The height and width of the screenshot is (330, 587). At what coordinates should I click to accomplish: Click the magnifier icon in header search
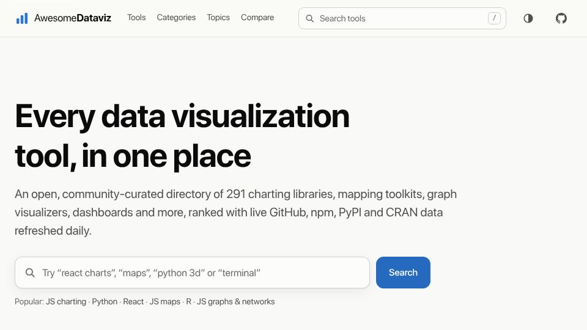309,18
